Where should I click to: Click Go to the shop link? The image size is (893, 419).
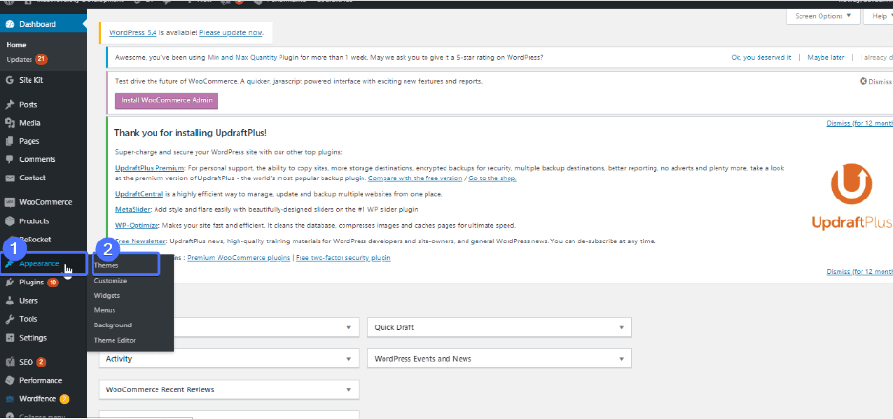pyautogui.click(x=492, y=178)
